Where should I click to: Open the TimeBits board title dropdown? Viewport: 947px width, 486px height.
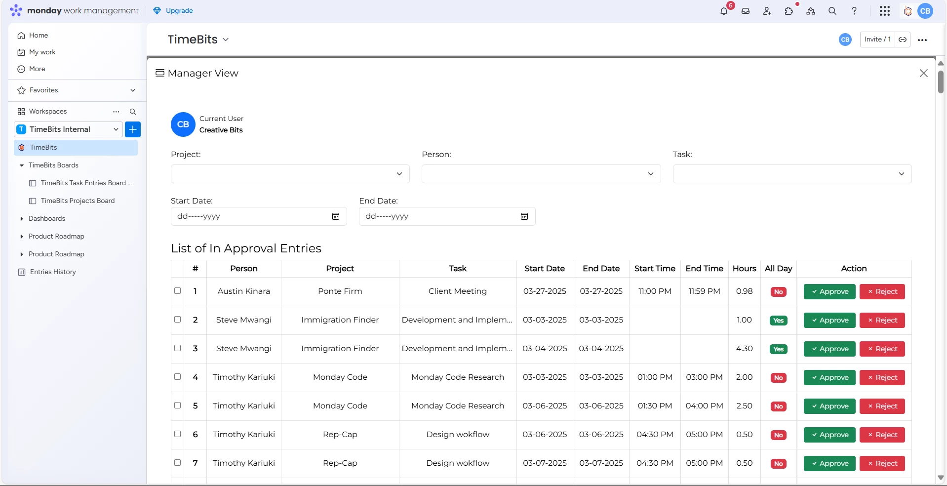226,40
